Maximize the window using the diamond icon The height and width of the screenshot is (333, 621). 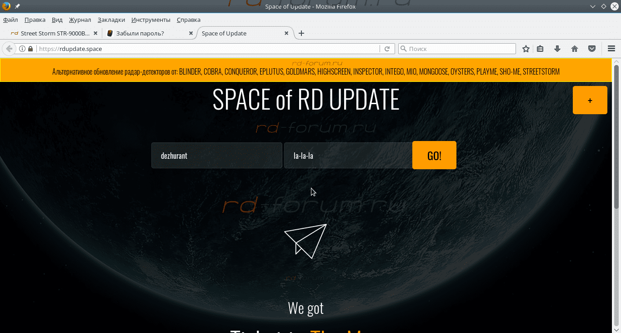(x=604, y=6)
